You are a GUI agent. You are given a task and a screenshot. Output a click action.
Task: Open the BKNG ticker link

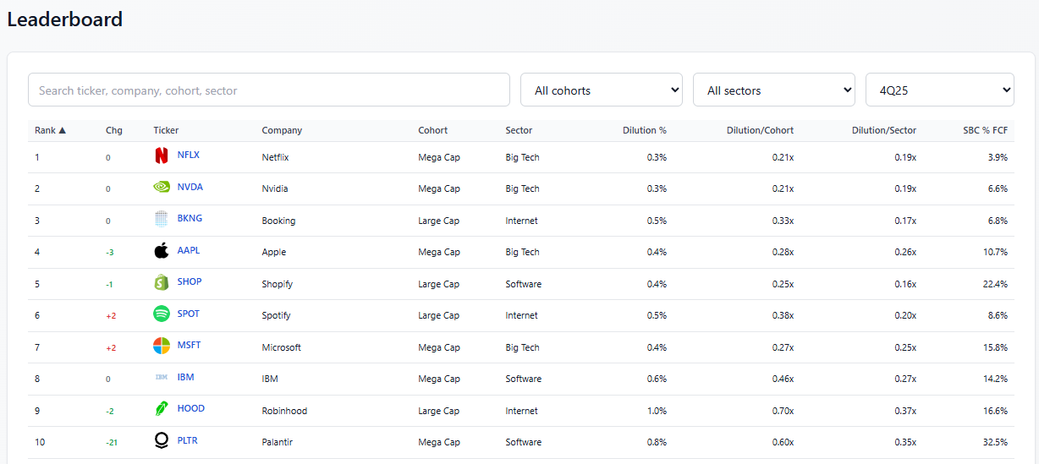point(190,219)
